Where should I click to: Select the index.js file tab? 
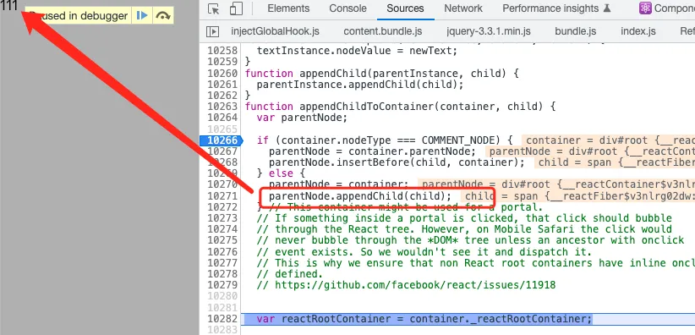[x=638, y=31]
